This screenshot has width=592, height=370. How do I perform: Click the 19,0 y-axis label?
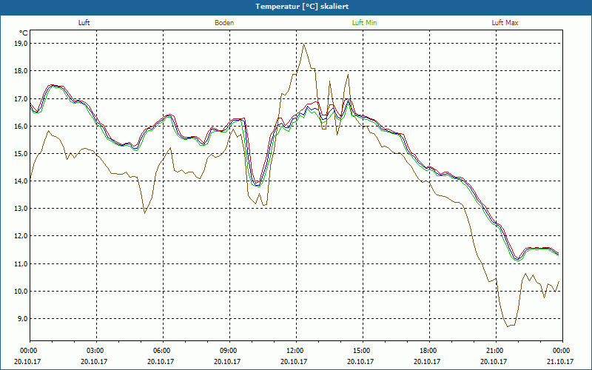[21, 44]
